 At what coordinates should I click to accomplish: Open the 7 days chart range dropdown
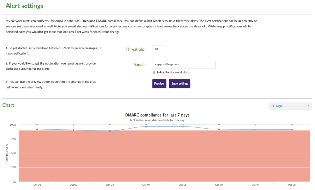point(290,106)
